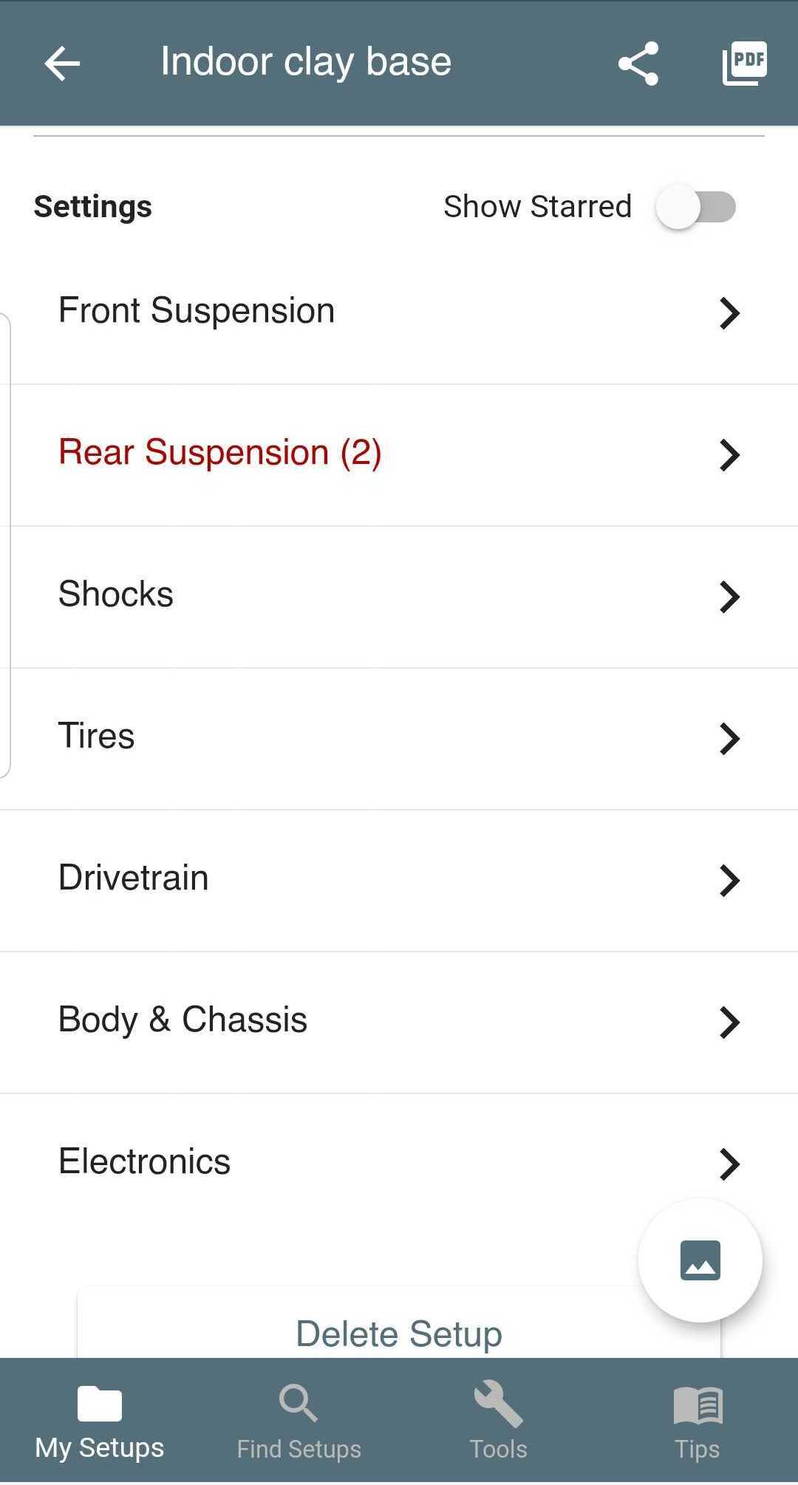Switch to the Tips tab label
This screenshot has height=1485, width=798.
tap(698, 1450)
